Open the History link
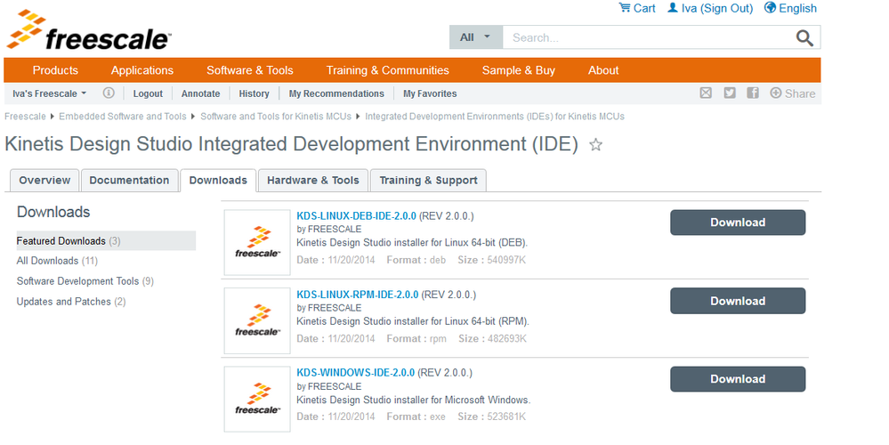This screenshot has height=445, width=889. (x=254, y=93)
